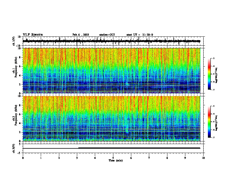Select the "Feb. 6, 2023" date label

tap(81, 35)
